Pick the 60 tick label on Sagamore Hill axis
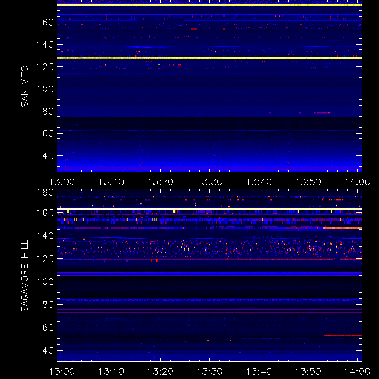379x379 pixels. [48, 327]
